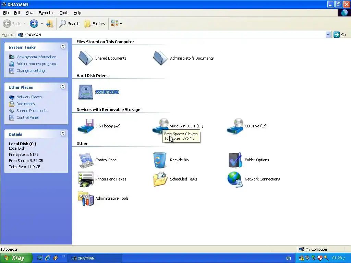Viewport: 351px width, 263px height.
Task: Click the Total Size: 11.9 GB detail text
Action: pyautogui.click(x=25, y=167)
